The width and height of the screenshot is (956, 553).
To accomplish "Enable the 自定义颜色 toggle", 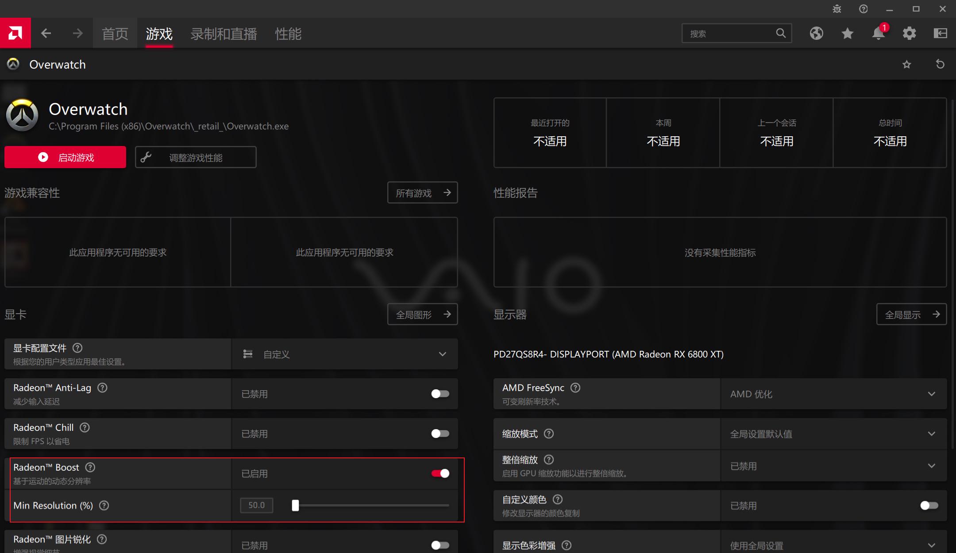I will point(930,505).
